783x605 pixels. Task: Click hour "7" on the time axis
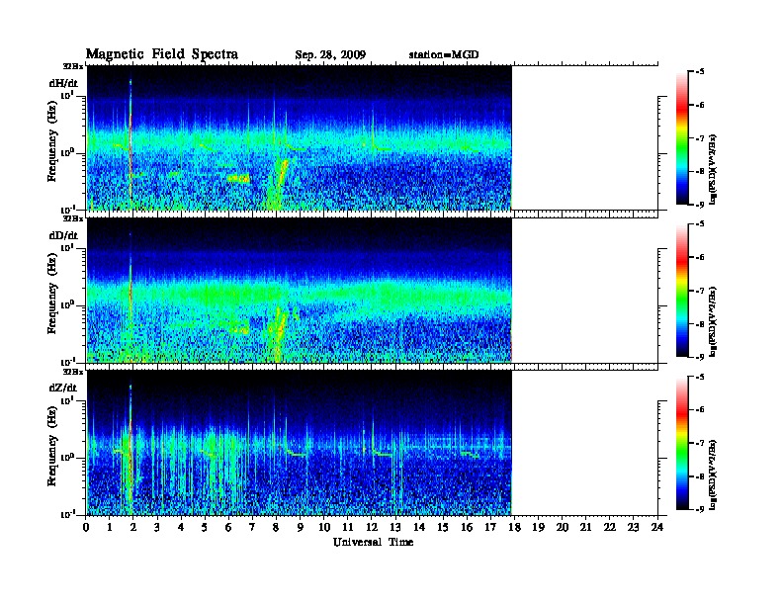pyautogui.click(x=252, y=528)
